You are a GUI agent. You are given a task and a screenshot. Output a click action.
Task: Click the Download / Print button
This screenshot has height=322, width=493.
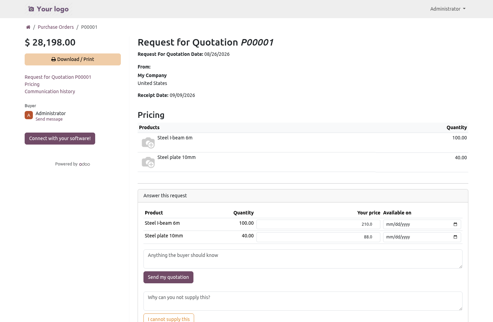(x=73, y=59)
